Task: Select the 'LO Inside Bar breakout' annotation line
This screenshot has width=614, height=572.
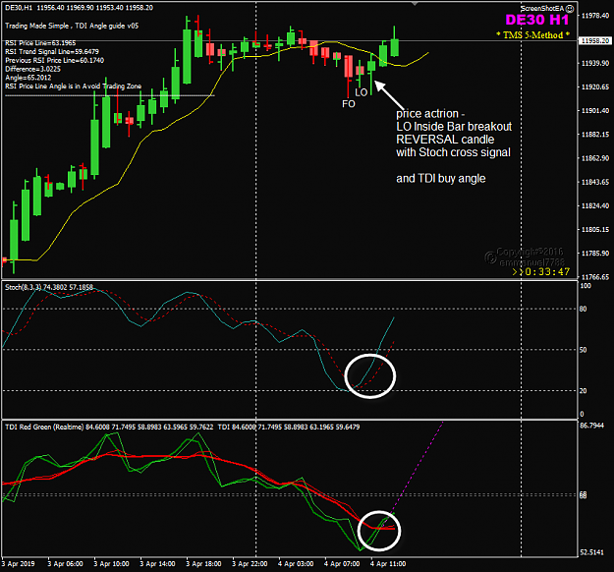Action: [x=454, y=127]
